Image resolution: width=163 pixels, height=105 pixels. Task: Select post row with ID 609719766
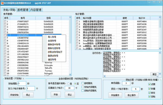117,46
